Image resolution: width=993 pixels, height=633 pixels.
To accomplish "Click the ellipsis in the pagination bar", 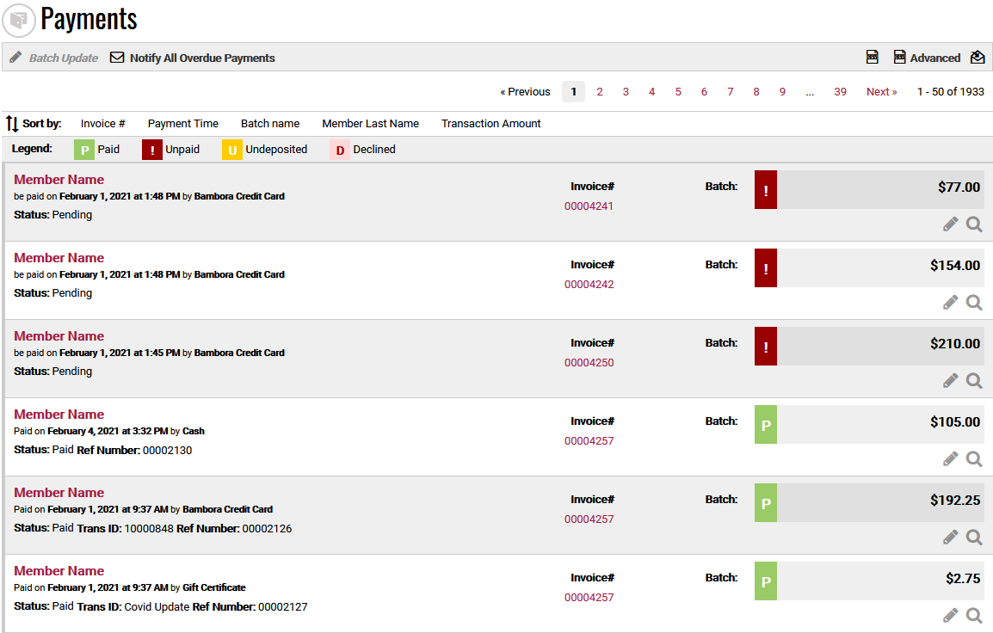I will click(810, 91).
